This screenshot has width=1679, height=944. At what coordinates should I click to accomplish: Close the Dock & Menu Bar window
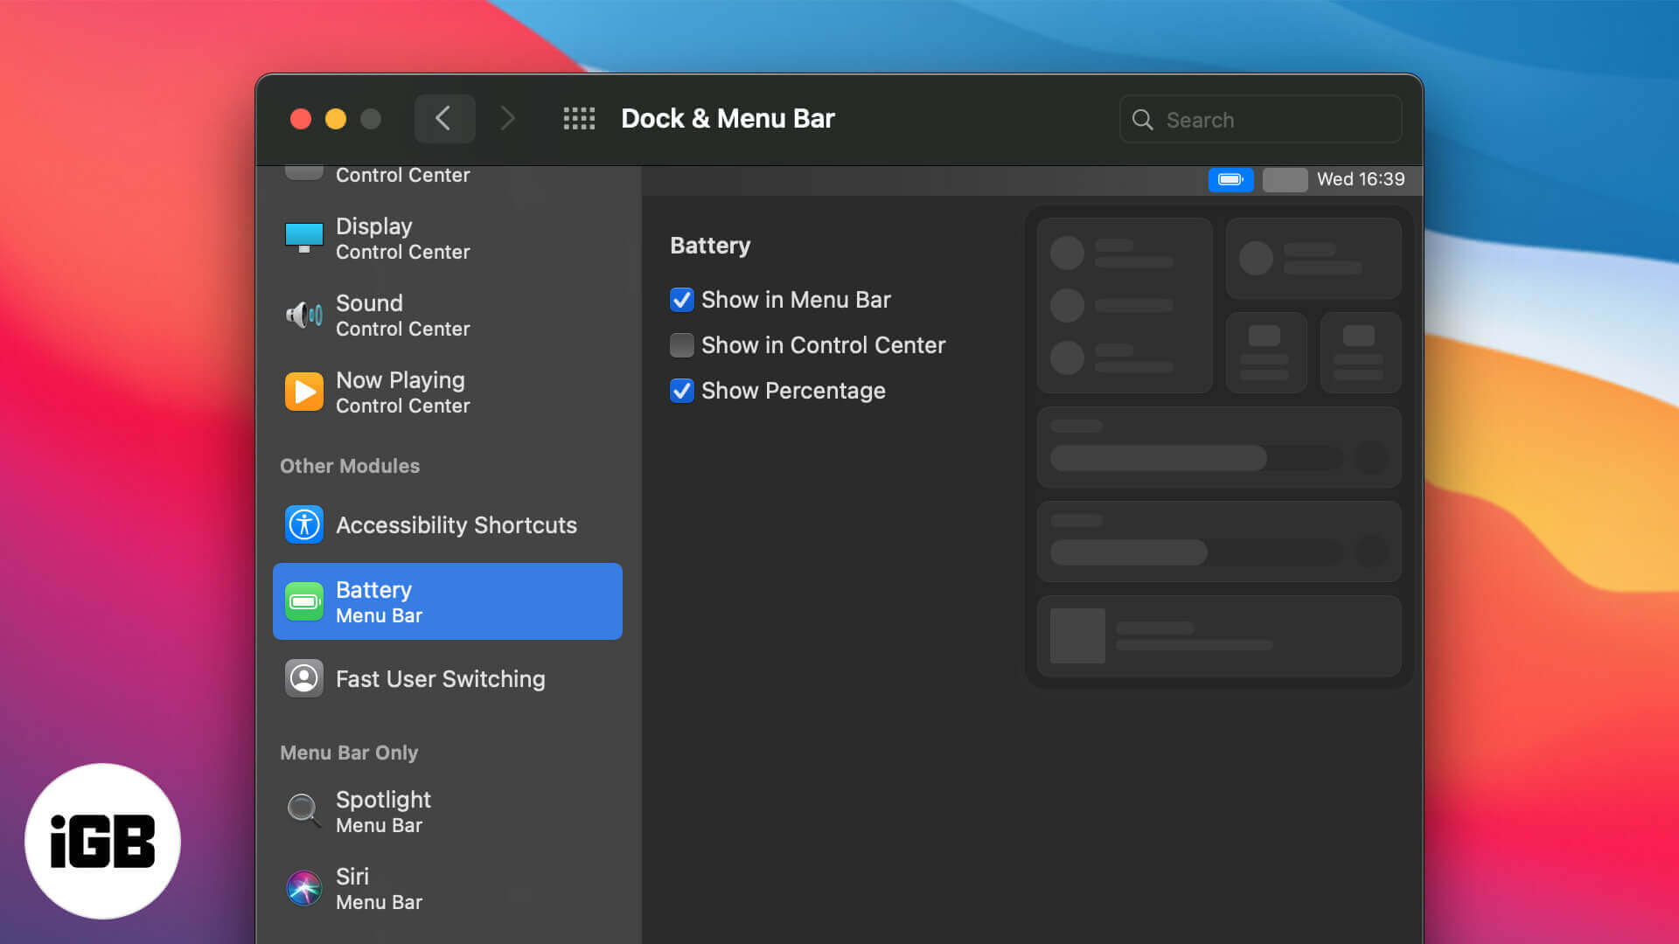(301, 119)
